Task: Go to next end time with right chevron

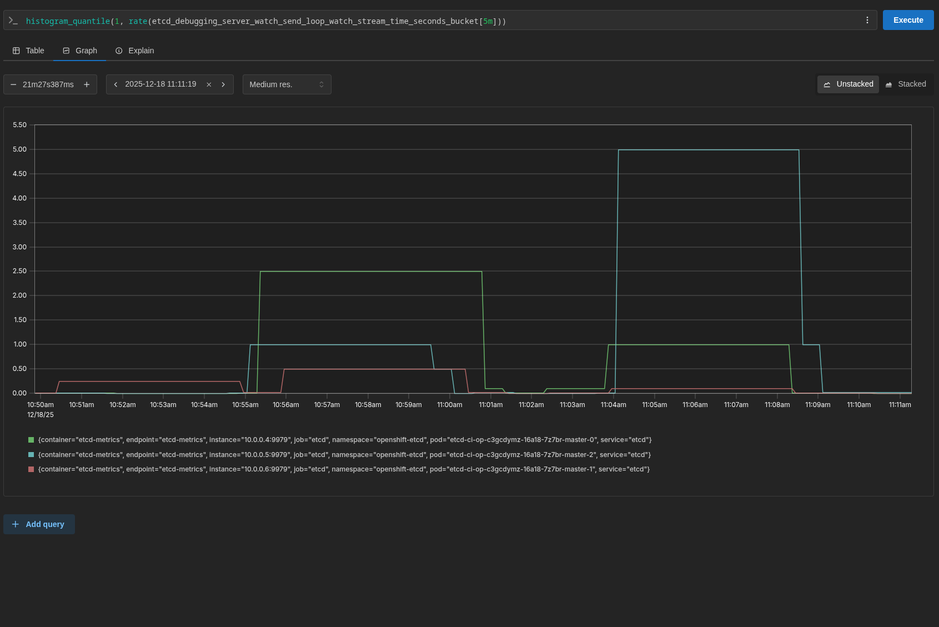Action: pyautogui.click(x=223, y=84)
